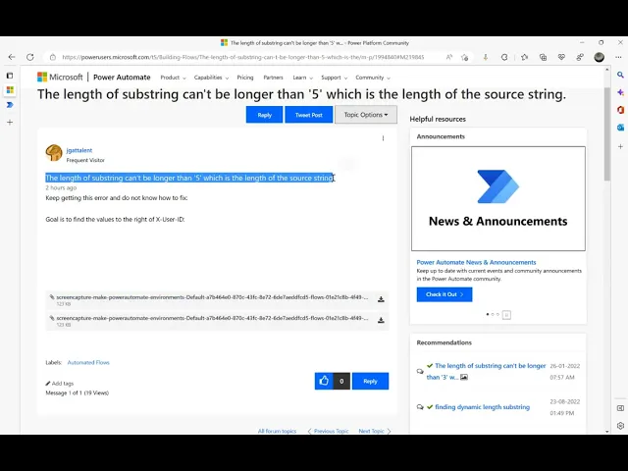This screenshot has width=628, height=471.
Task: Click Add tags link
Action: (60, 384)
